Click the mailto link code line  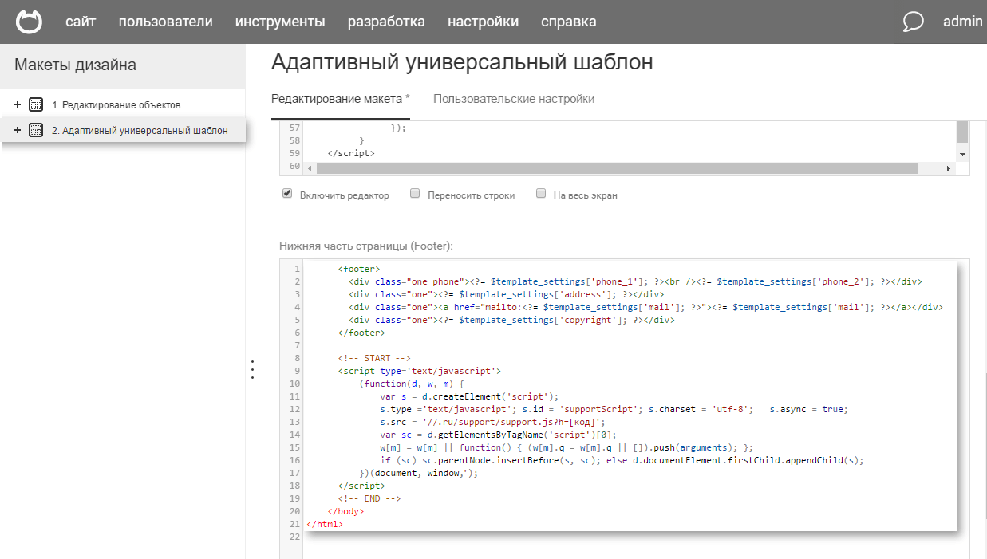[x=645, y=307]
